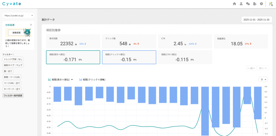276x136 pixels.
Task: Open the chat bubbles icon
Action: (x=248, y=4)
